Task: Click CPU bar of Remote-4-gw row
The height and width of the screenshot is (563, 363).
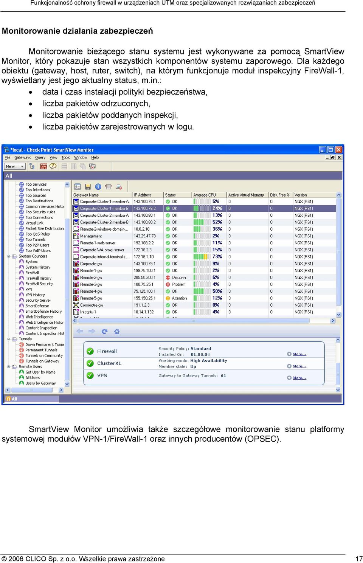Action: (202, 292)
